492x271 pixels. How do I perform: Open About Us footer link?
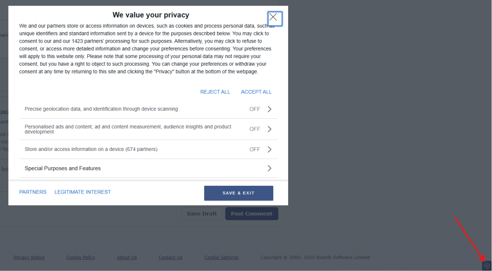127,257
